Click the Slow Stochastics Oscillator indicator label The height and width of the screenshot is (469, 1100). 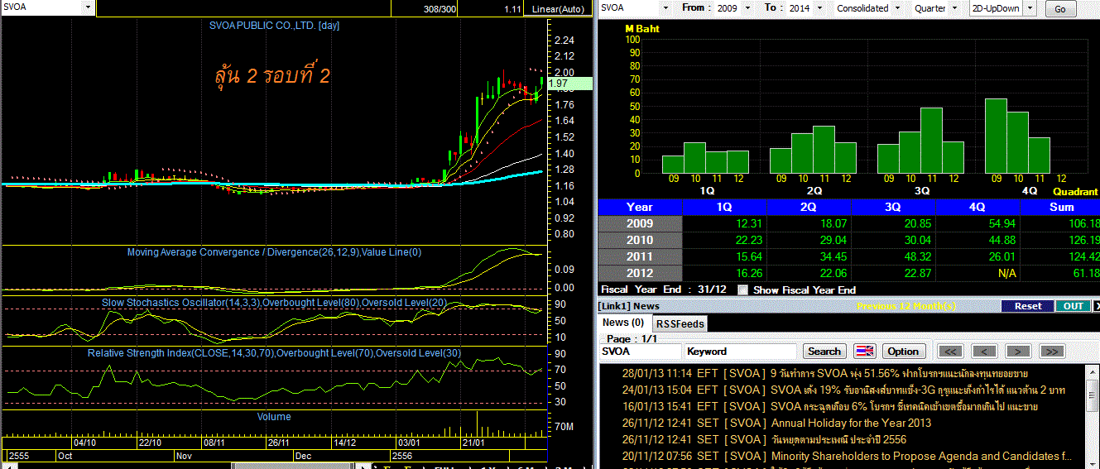pyautogui.click(x=274, y=303)
